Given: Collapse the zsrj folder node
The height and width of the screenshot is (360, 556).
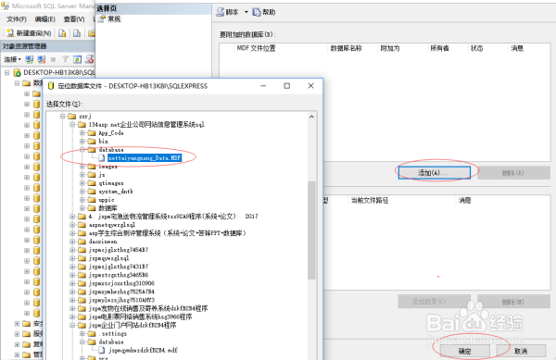Looking at the screenshot, I should click(63, 116).
